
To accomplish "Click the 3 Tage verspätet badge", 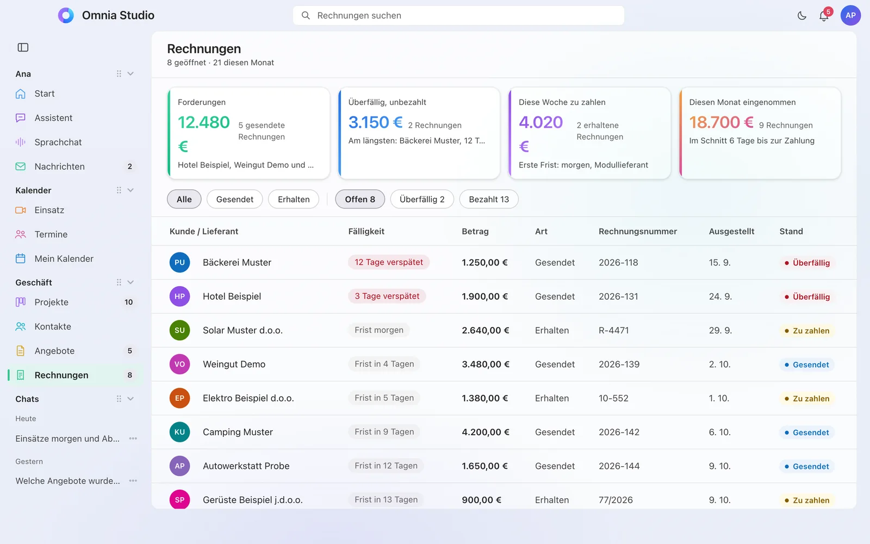I will click(387, 296).
